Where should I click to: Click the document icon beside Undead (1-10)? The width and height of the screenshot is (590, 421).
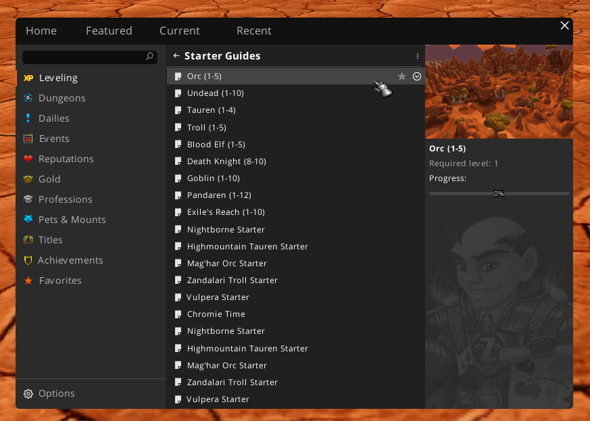pyautogui.click(x=178, y=93)
